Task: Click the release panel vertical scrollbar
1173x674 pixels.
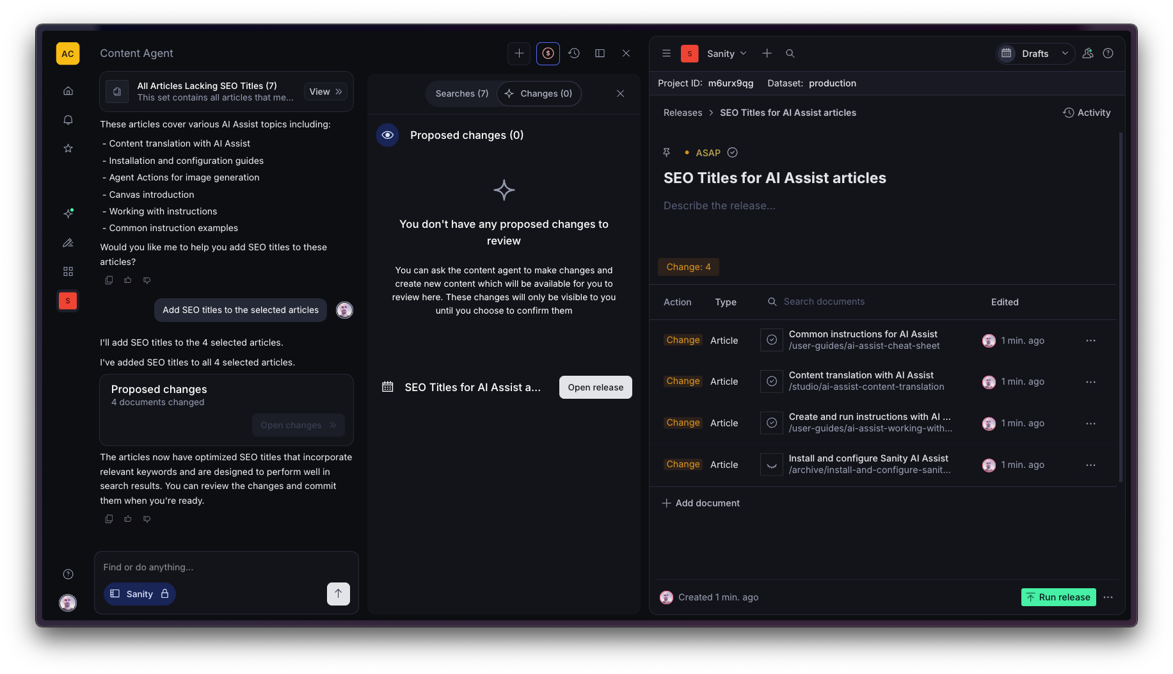Action: pos(1121,307)
